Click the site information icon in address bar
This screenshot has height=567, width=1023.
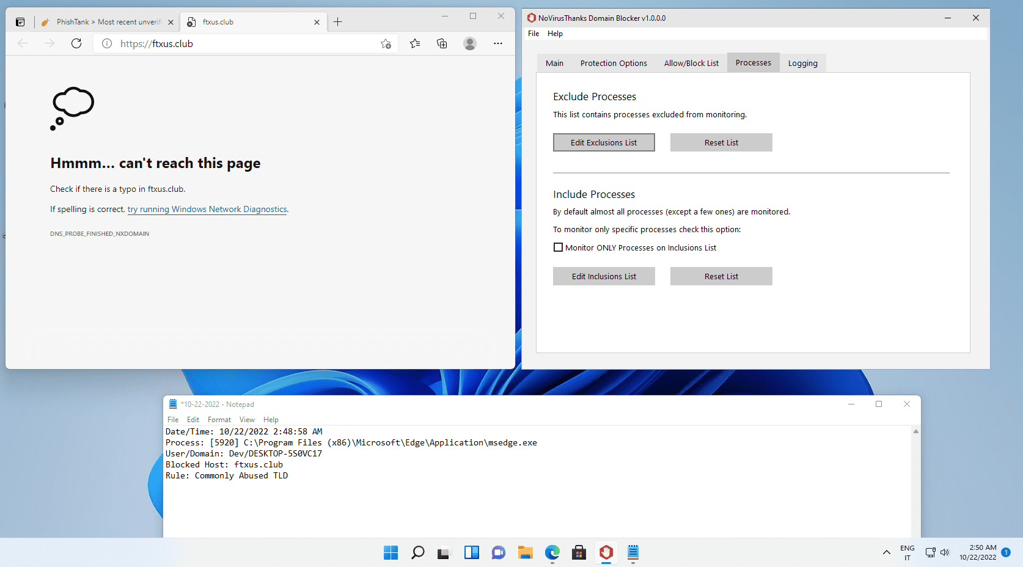click(107, 43)
